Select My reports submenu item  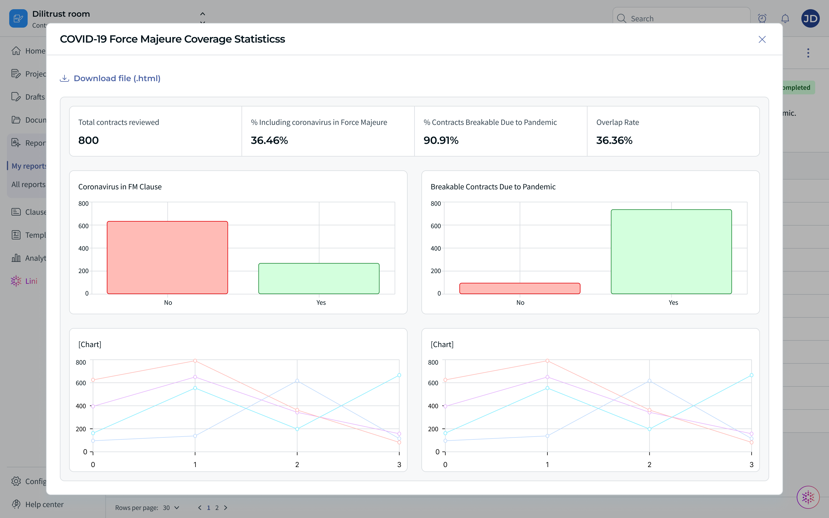29,166
